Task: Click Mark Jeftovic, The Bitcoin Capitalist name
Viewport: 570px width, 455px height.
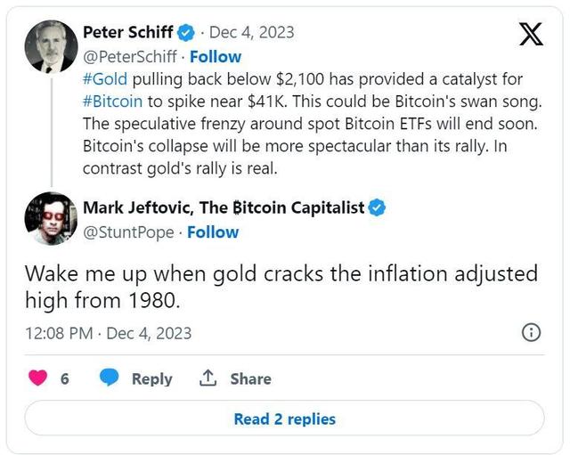Action: (224, 207)
